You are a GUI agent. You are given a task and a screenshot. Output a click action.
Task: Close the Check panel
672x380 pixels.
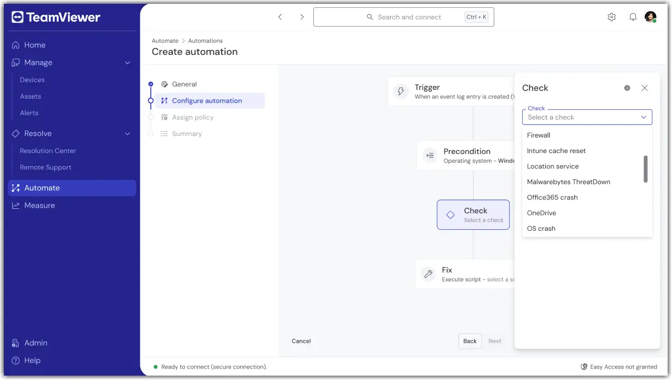tap(645, 88)
